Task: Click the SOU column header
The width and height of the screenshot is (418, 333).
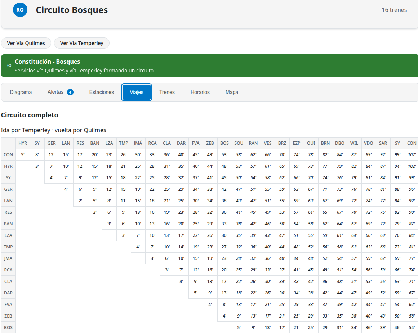Action: tap(239, 143)
